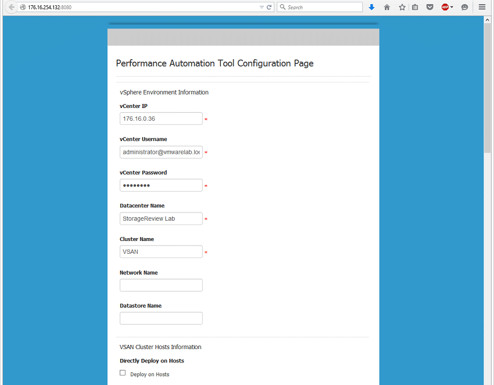Edit the Datacenter Name field
This screenshot has width=494, height=385.
(161, 218)
